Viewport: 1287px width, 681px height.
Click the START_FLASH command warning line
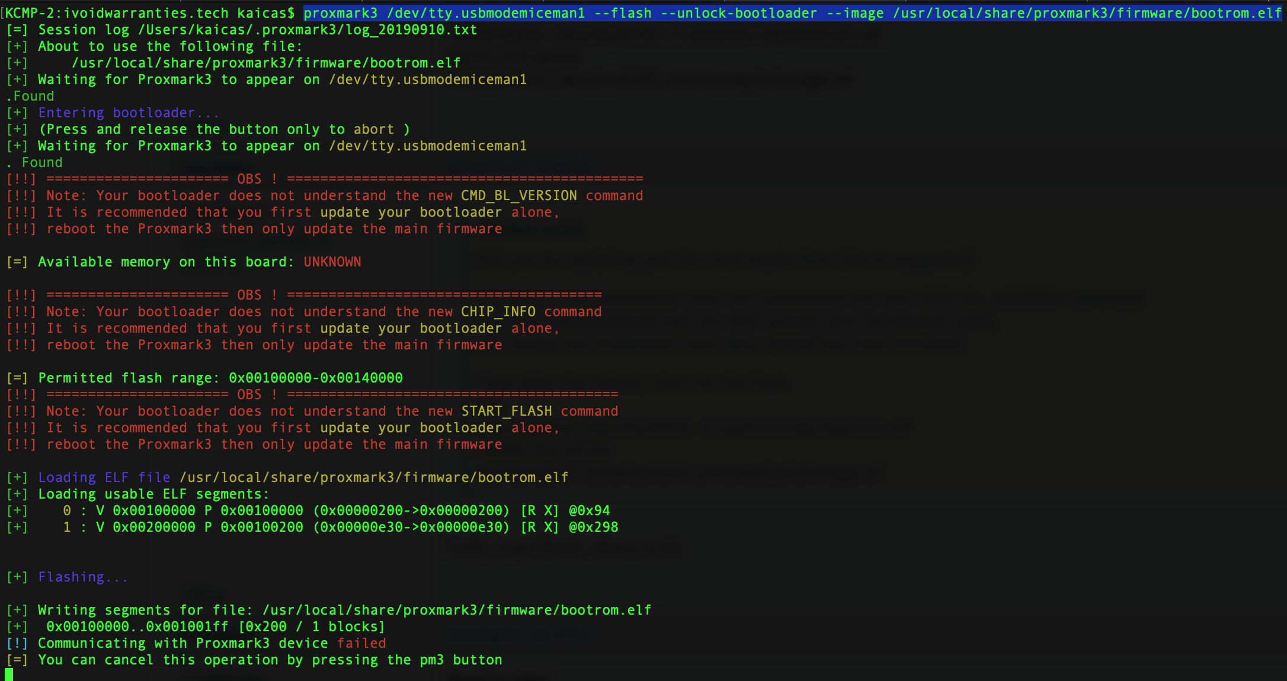(312, 411)
